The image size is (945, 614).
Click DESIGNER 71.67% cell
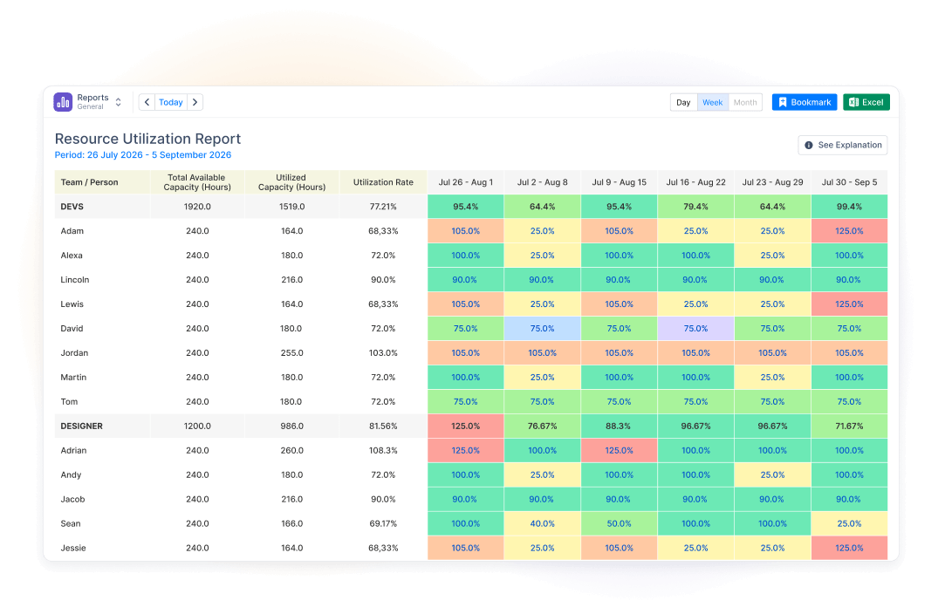point(849,426)
